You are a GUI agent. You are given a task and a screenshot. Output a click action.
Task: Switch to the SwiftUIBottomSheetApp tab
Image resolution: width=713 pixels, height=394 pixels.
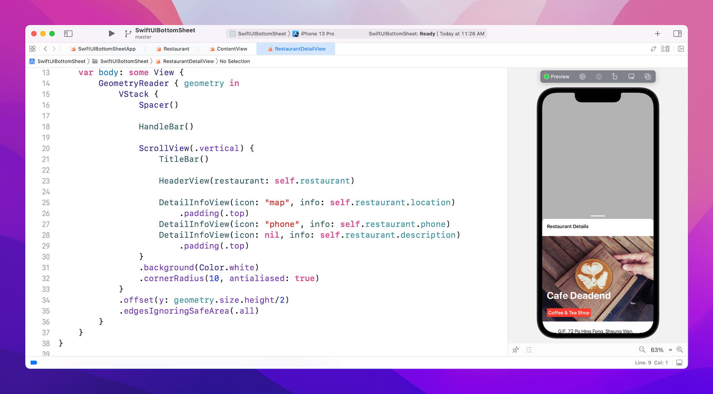tap(103, 49)
